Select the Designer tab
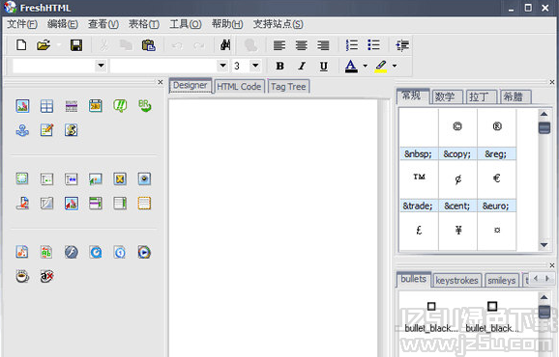 point(191,85)
